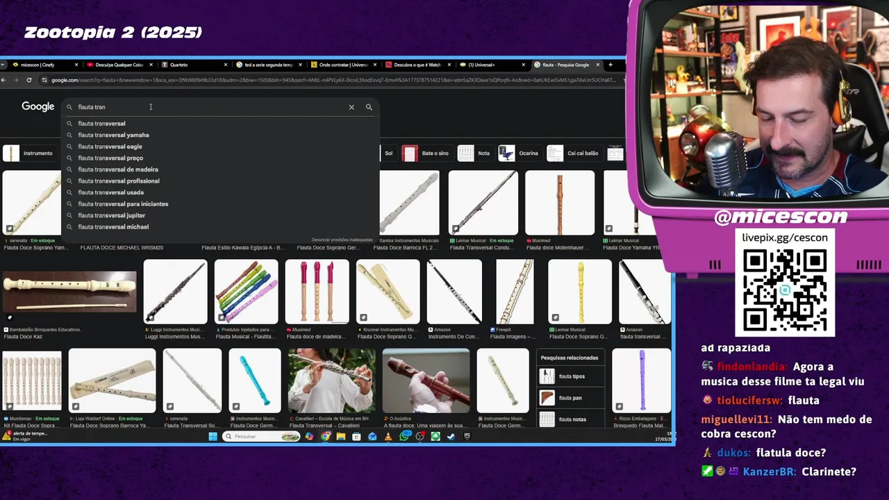The width and height of the screenshot is (889, 500).
Task: Select suggestion flauta transversal de madeira
Action: pyautogui.click(x=221, y=169)
